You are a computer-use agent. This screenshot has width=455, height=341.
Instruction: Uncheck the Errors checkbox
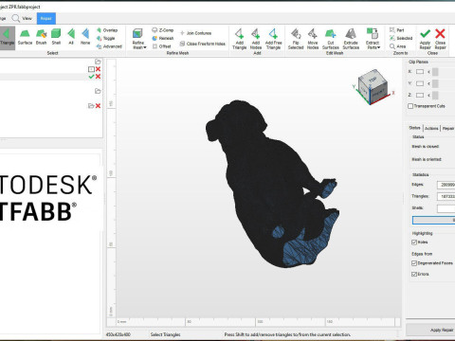pos(414,274)
